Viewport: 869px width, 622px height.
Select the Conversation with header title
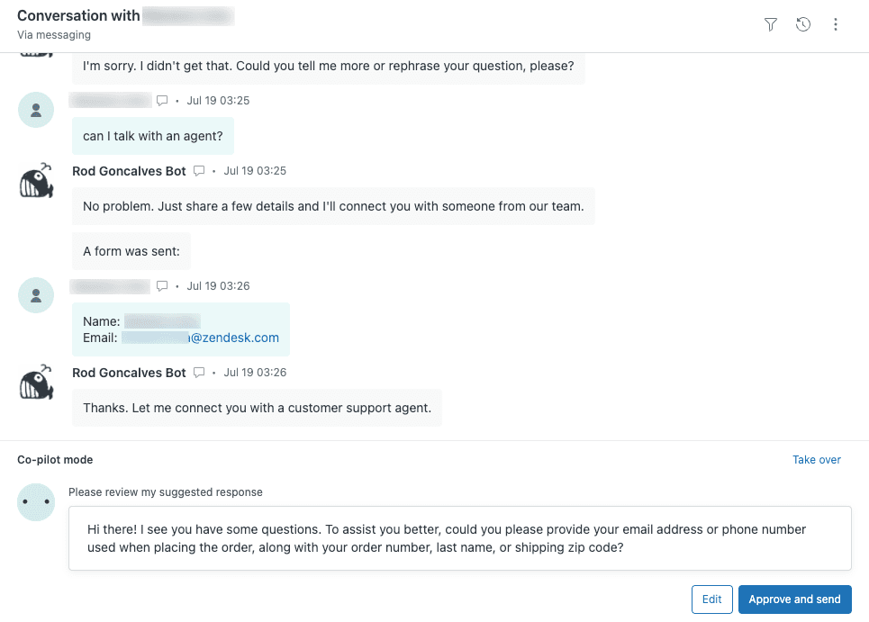tap(79, 15)
